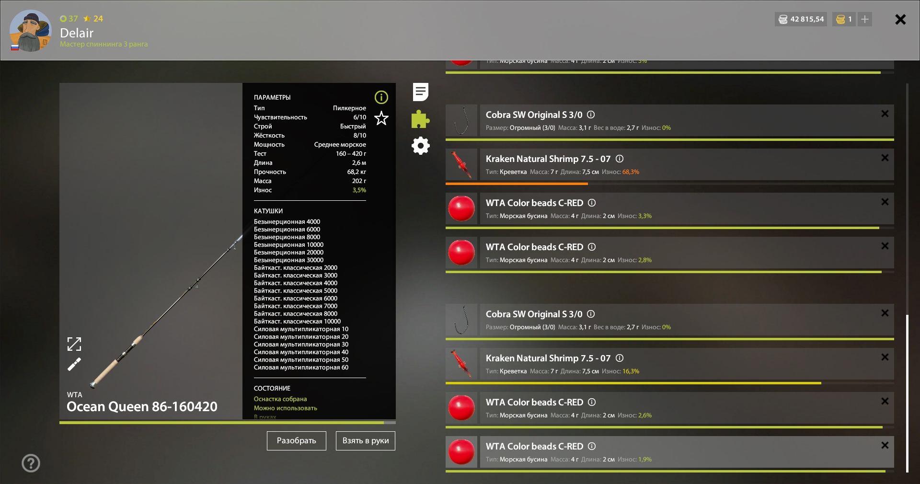Click the Тест 160 – 420 г value
This screenshot has height=484, width=920.
point(351,154)
